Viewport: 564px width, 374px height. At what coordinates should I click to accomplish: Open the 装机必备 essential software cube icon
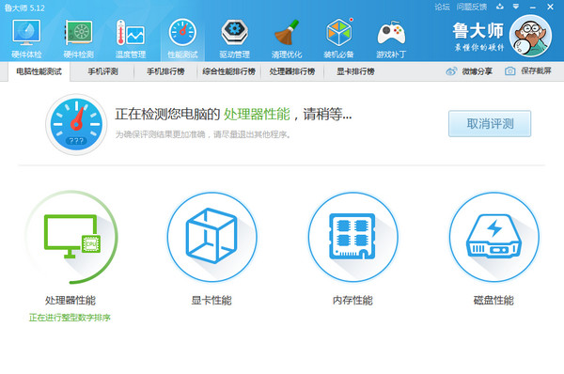[x=338, y=39]
